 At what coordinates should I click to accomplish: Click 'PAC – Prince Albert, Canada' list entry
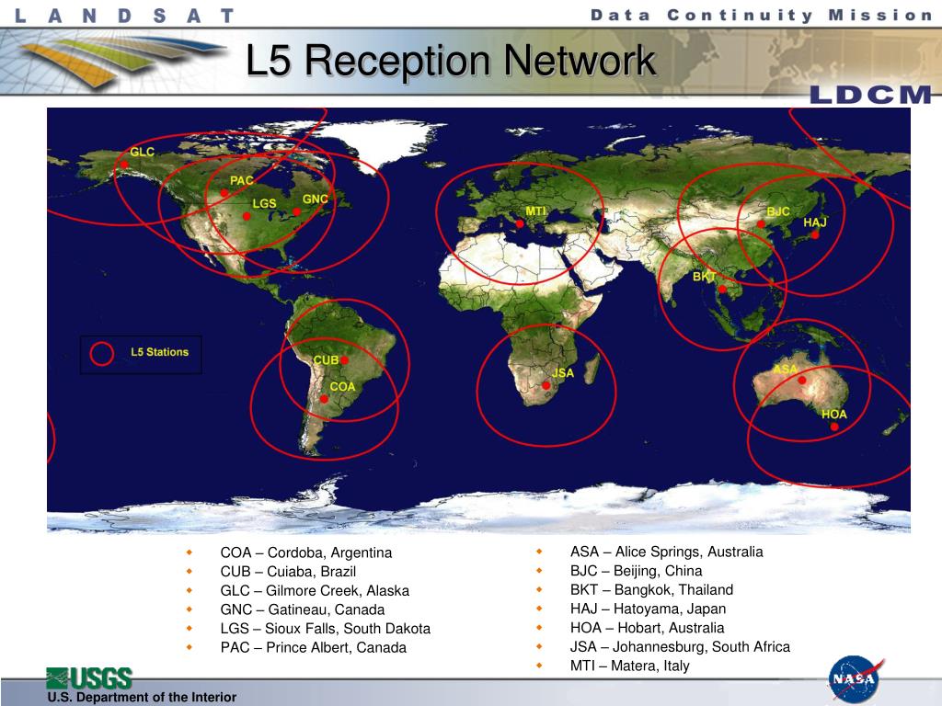(313, 648)
